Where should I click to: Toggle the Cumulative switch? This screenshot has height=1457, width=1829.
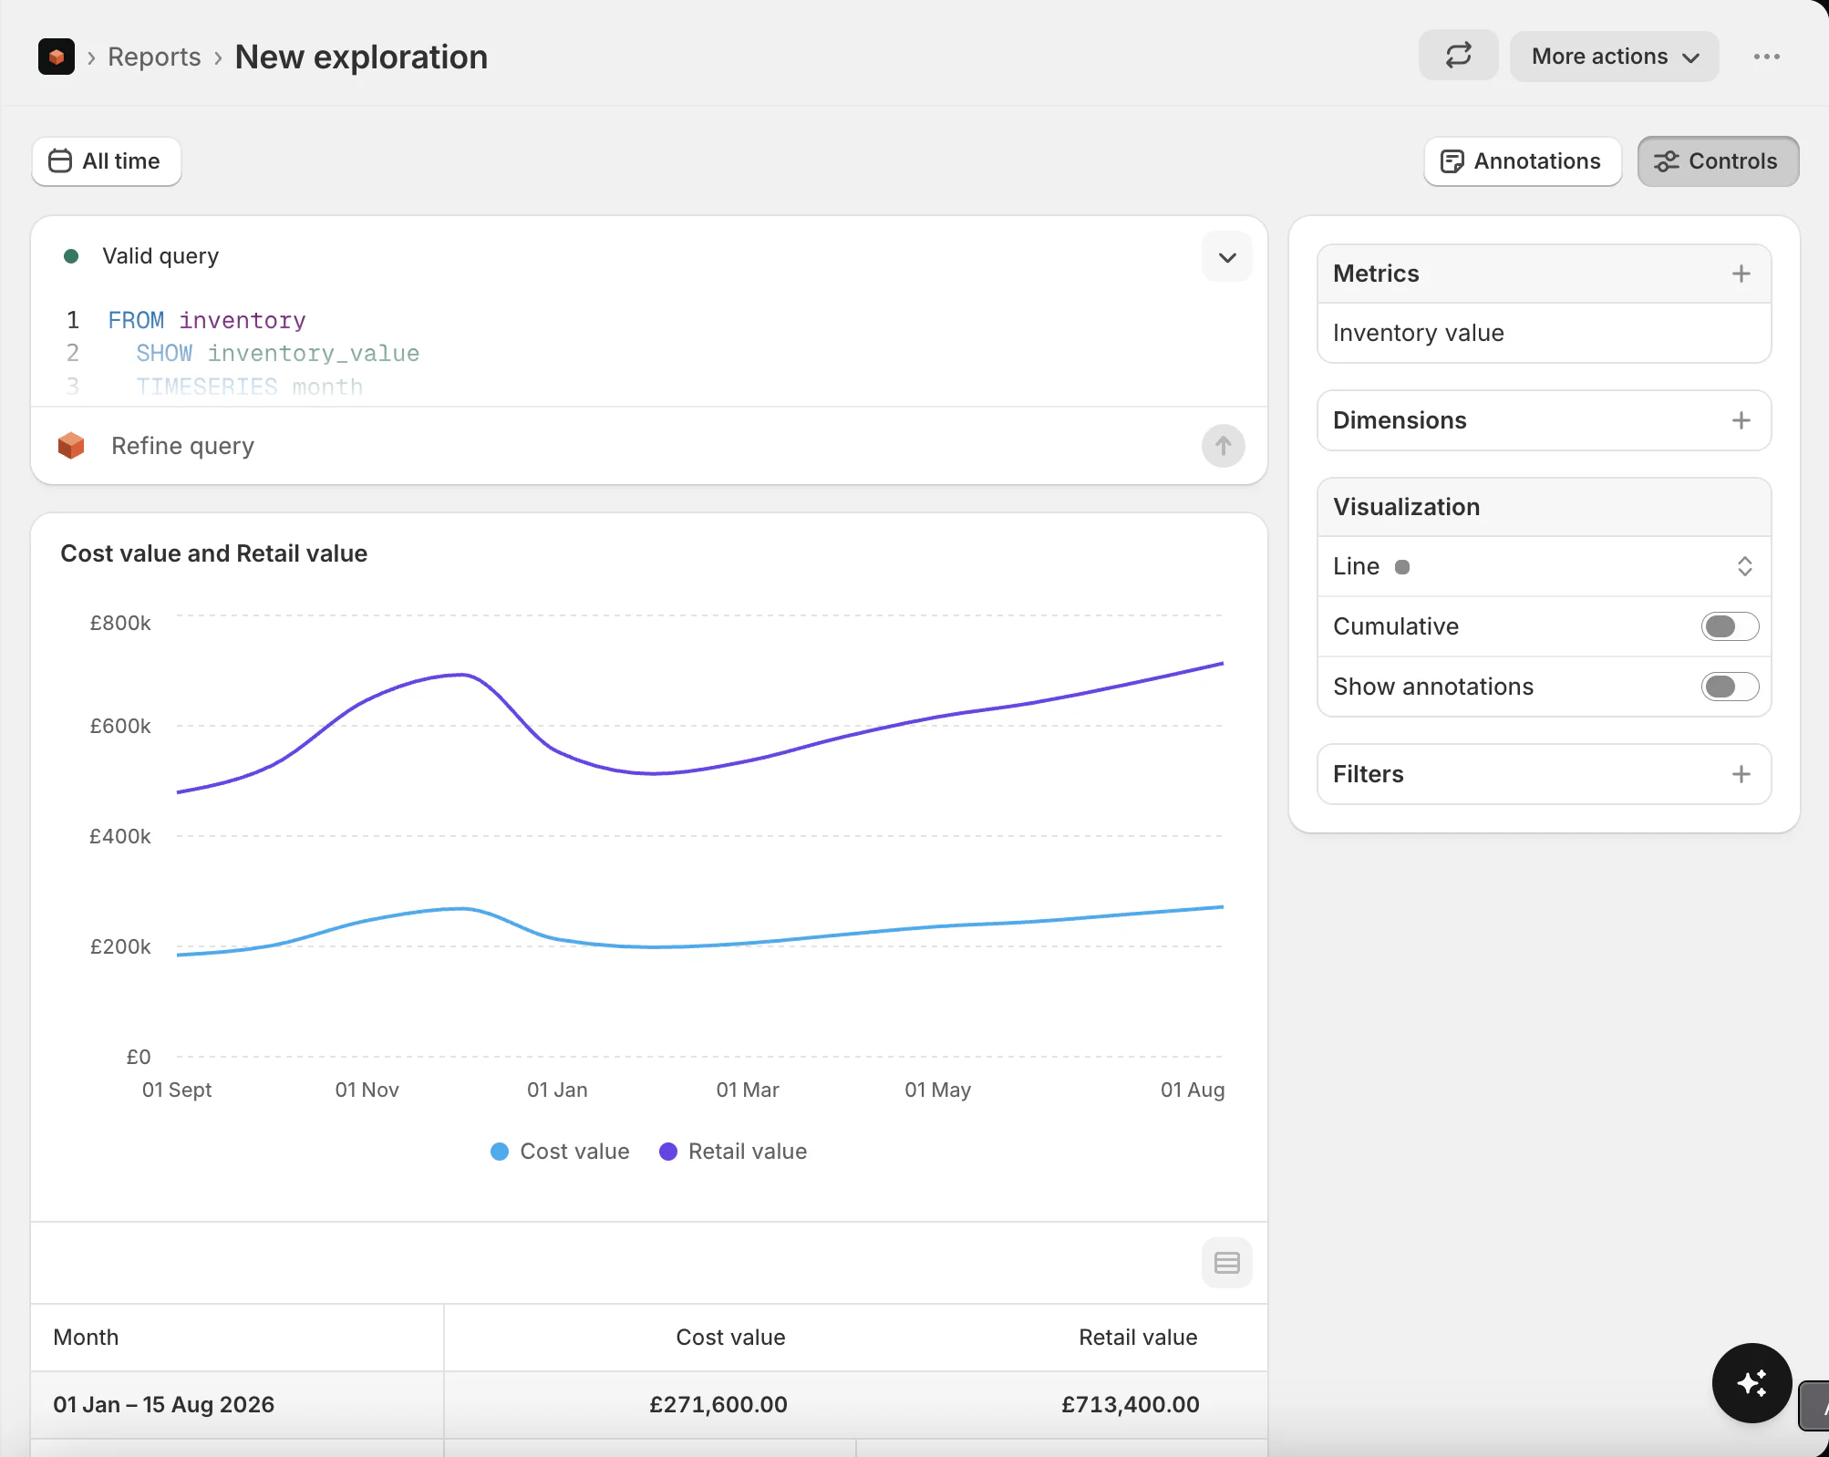(x=1730, y=626)
